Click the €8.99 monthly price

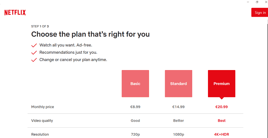coord(135,107)
